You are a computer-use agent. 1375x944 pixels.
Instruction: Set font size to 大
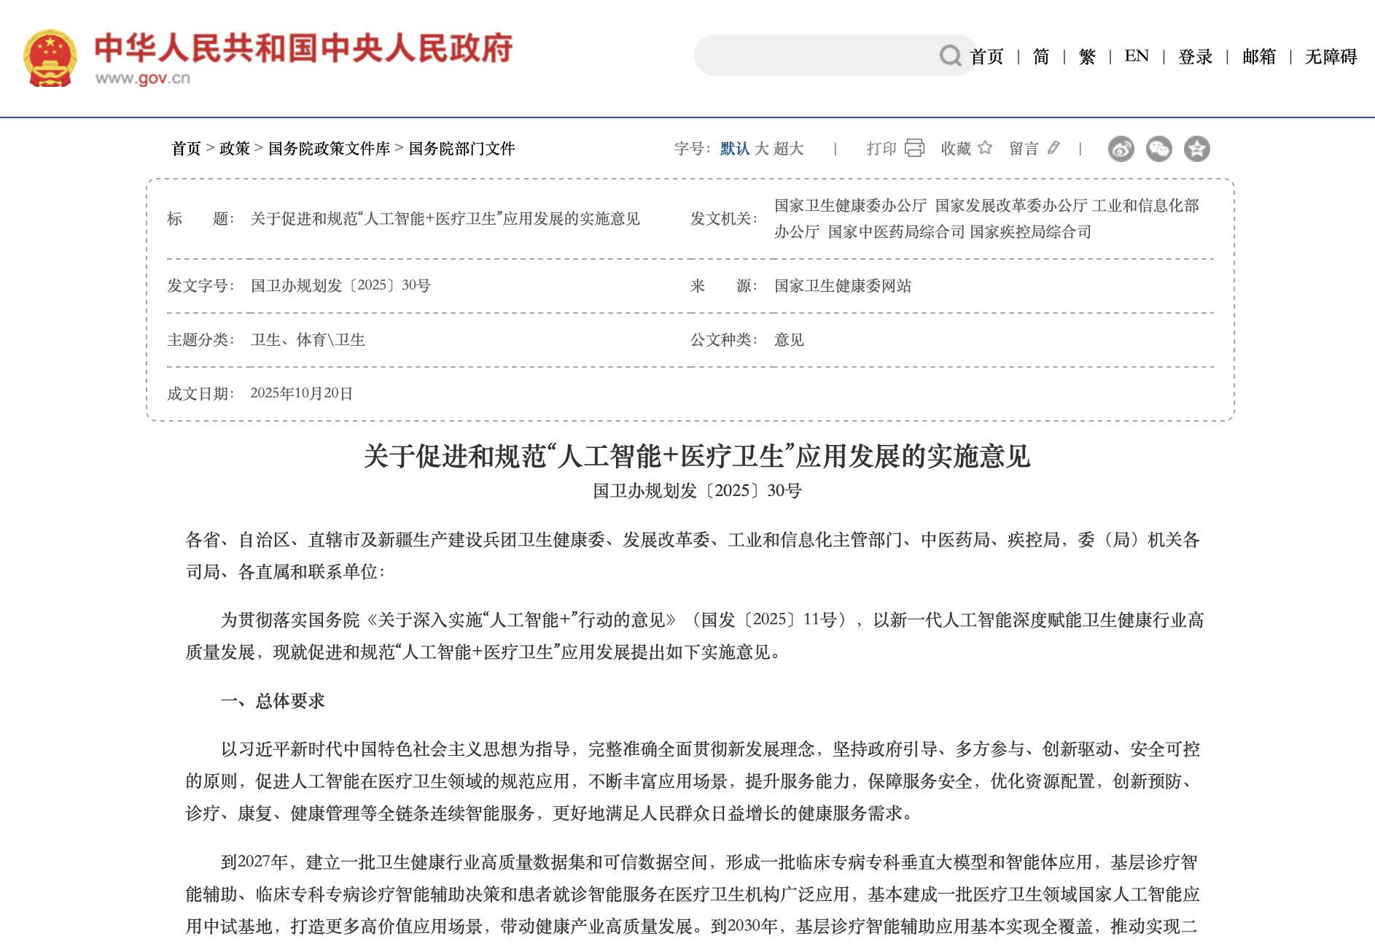point(762,149)
